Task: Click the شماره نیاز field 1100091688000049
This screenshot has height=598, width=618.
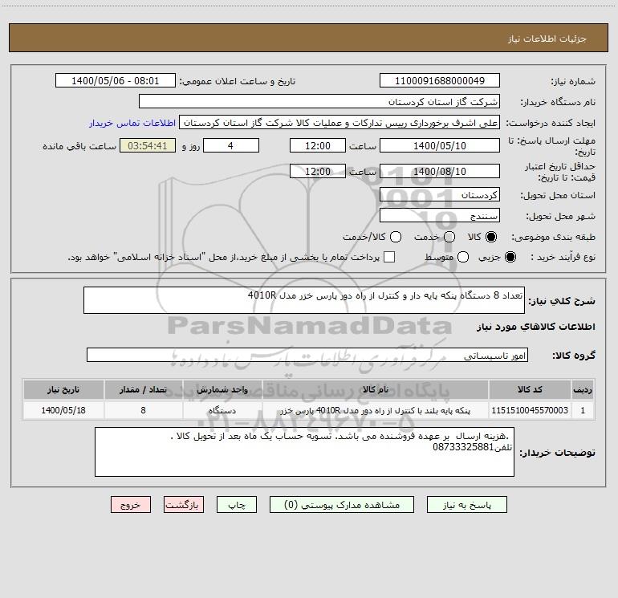Action: coord(440,80)
